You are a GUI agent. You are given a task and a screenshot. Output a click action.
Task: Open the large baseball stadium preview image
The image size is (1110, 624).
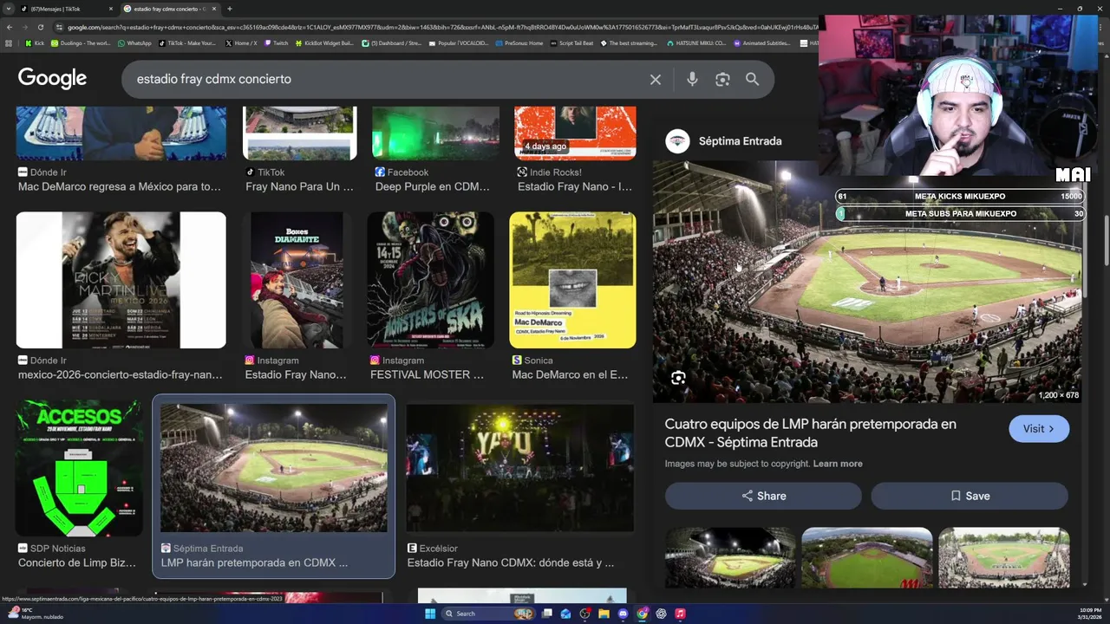pyautogui.click(x=867, y=282)
